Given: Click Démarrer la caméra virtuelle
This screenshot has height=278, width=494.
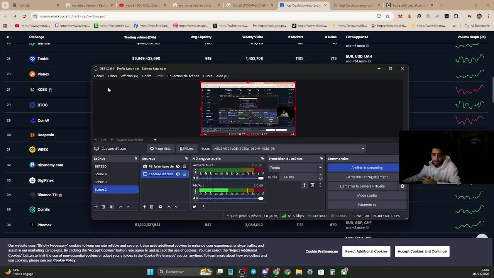Looking at the screenshot, I should coord(362,186).
